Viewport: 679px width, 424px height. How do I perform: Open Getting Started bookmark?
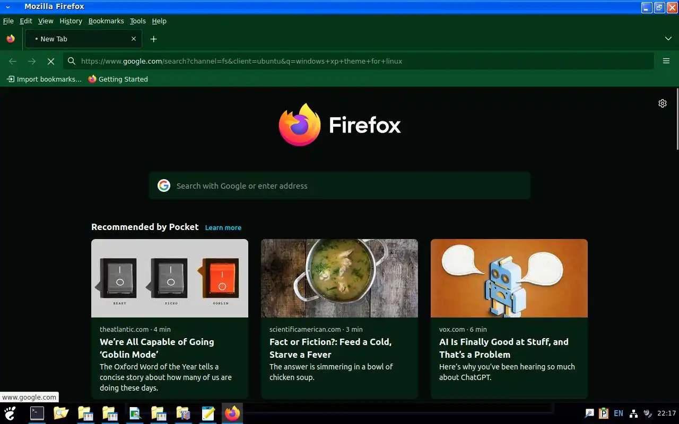(x=118, y=79)
